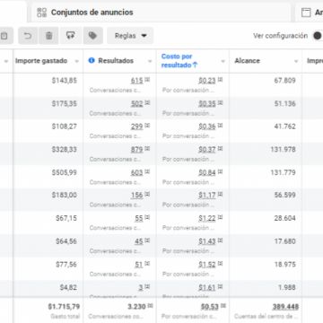323x323 pixels.
Task: Open Alcance column dropdown arrow
Action: tap(296, 61)
